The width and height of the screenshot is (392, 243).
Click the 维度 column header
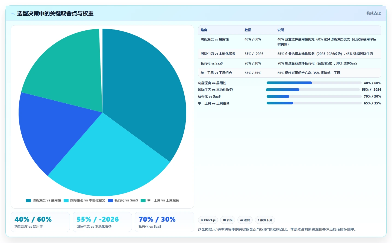[204, 30]
